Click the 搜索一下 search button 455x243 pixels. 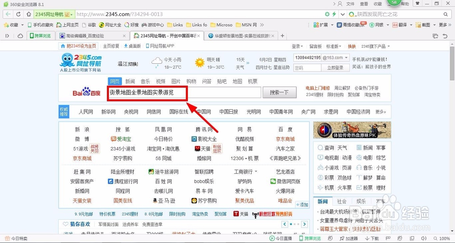pyautogui.click(x=279, y=93)
